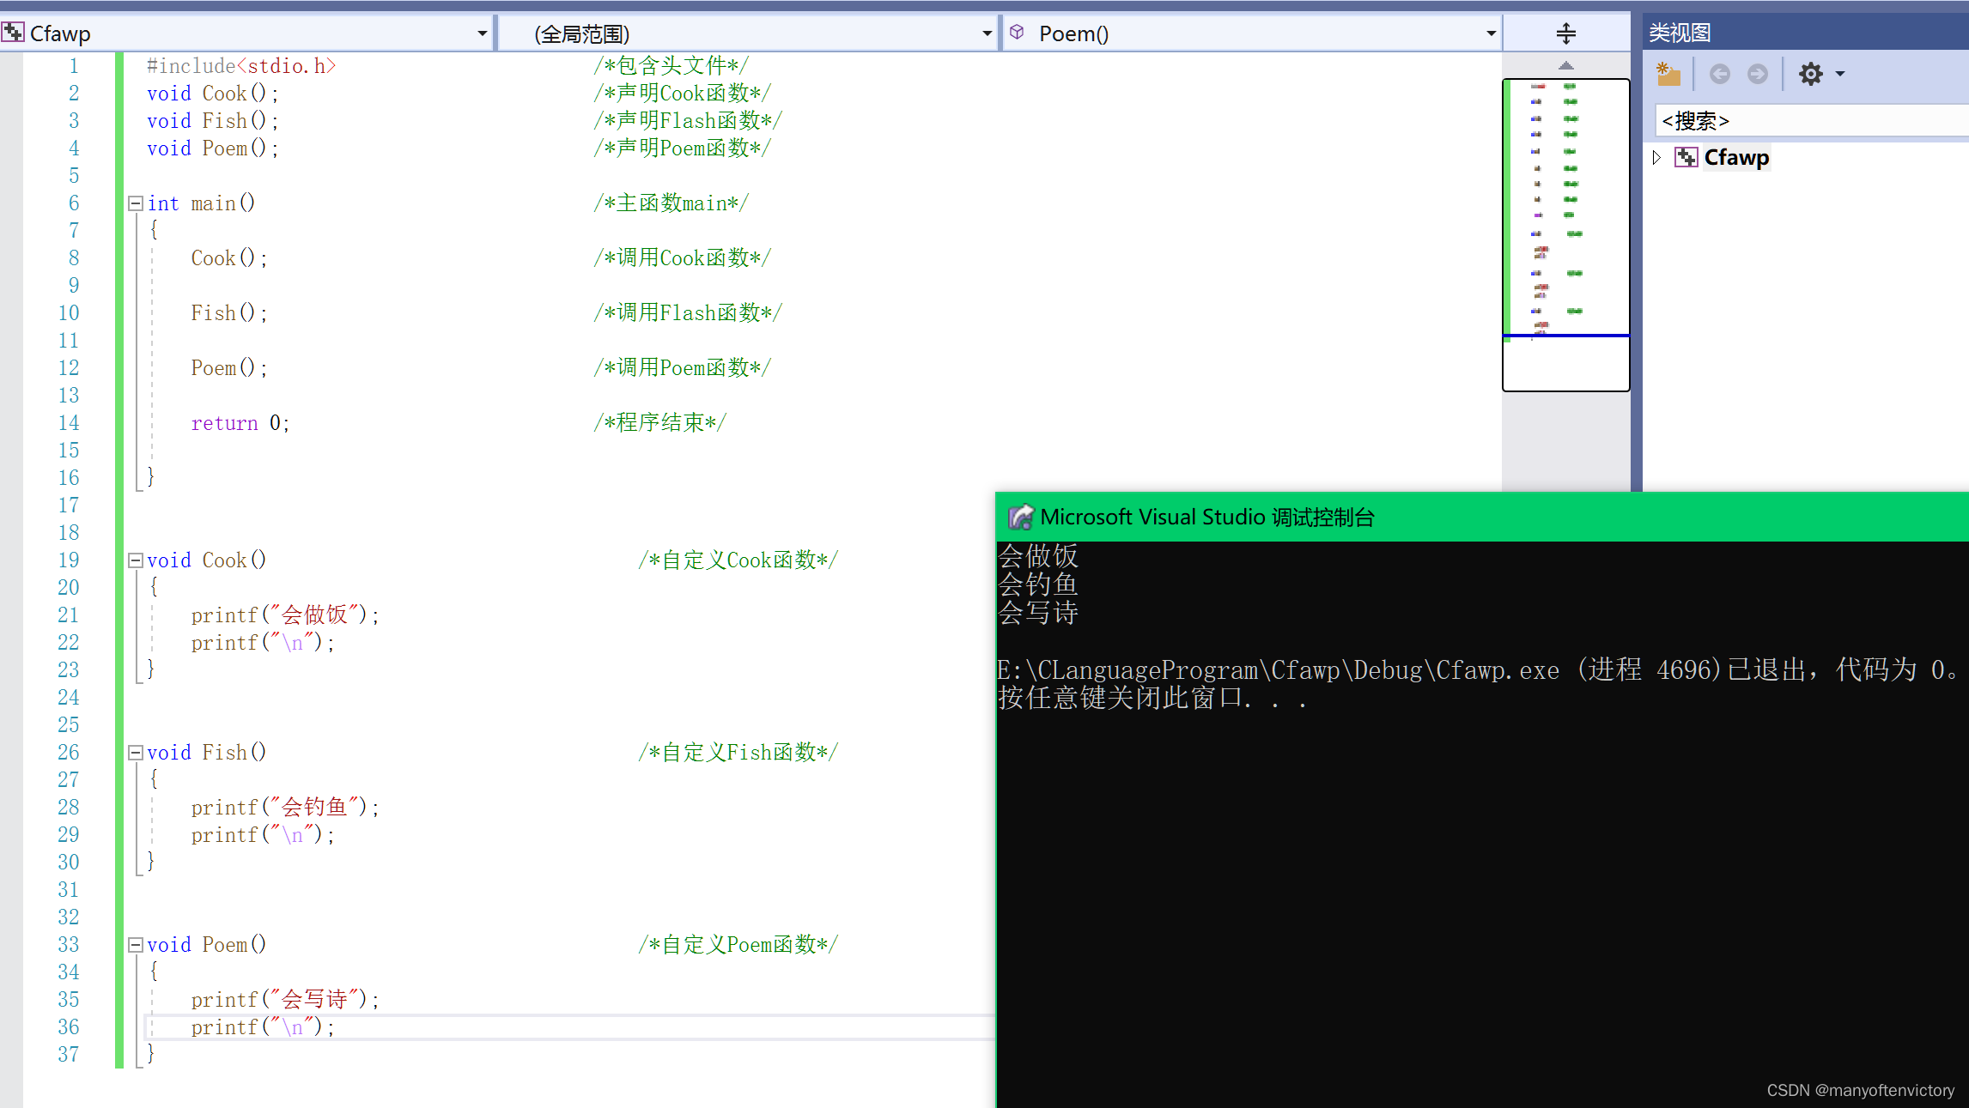Click the Microsoft Visual Studio 调试控制台 title
Screen dimensions: 1969x1108
[1207, 518]
